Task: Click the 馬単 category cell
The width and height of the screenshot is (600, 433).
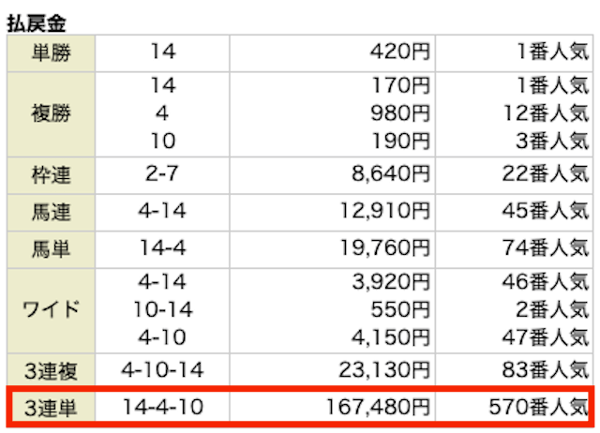Action: tap(51, 249)
